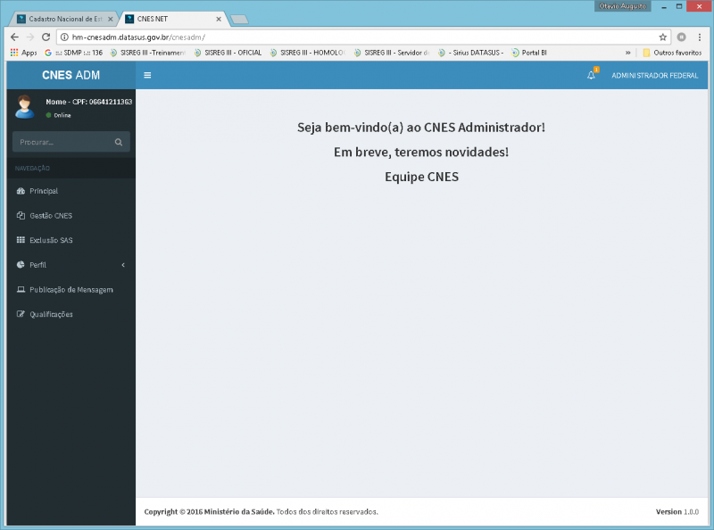Reload the page with refresh icon
Viewport: 714px width, 530px height.
coord(47,37)
